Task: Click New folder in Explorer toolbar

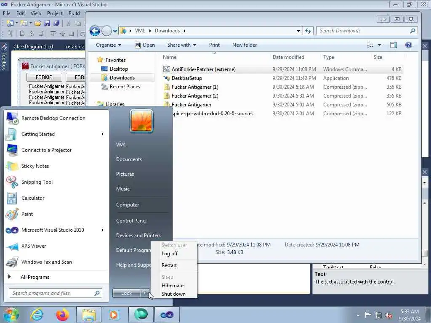Action: (x=245, y=45)
